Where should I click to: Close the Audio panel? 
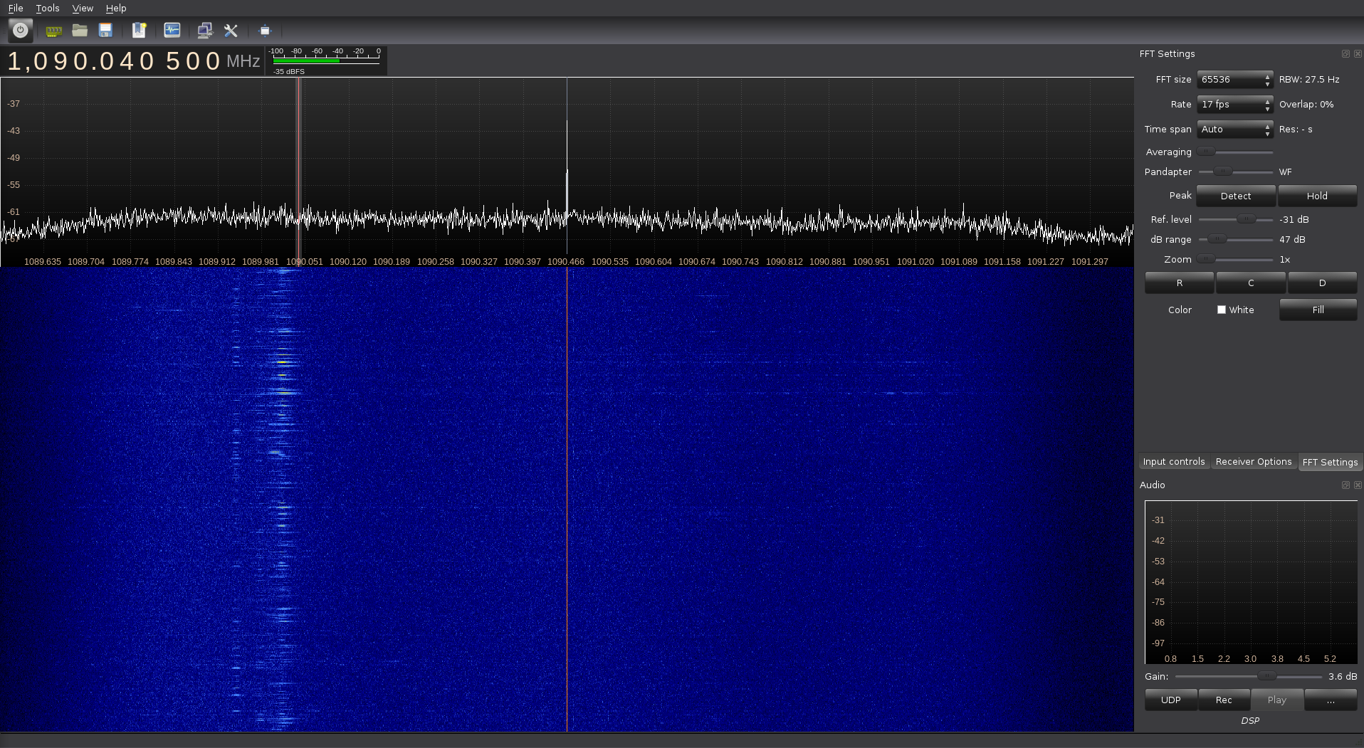[x=1358, y=485]
